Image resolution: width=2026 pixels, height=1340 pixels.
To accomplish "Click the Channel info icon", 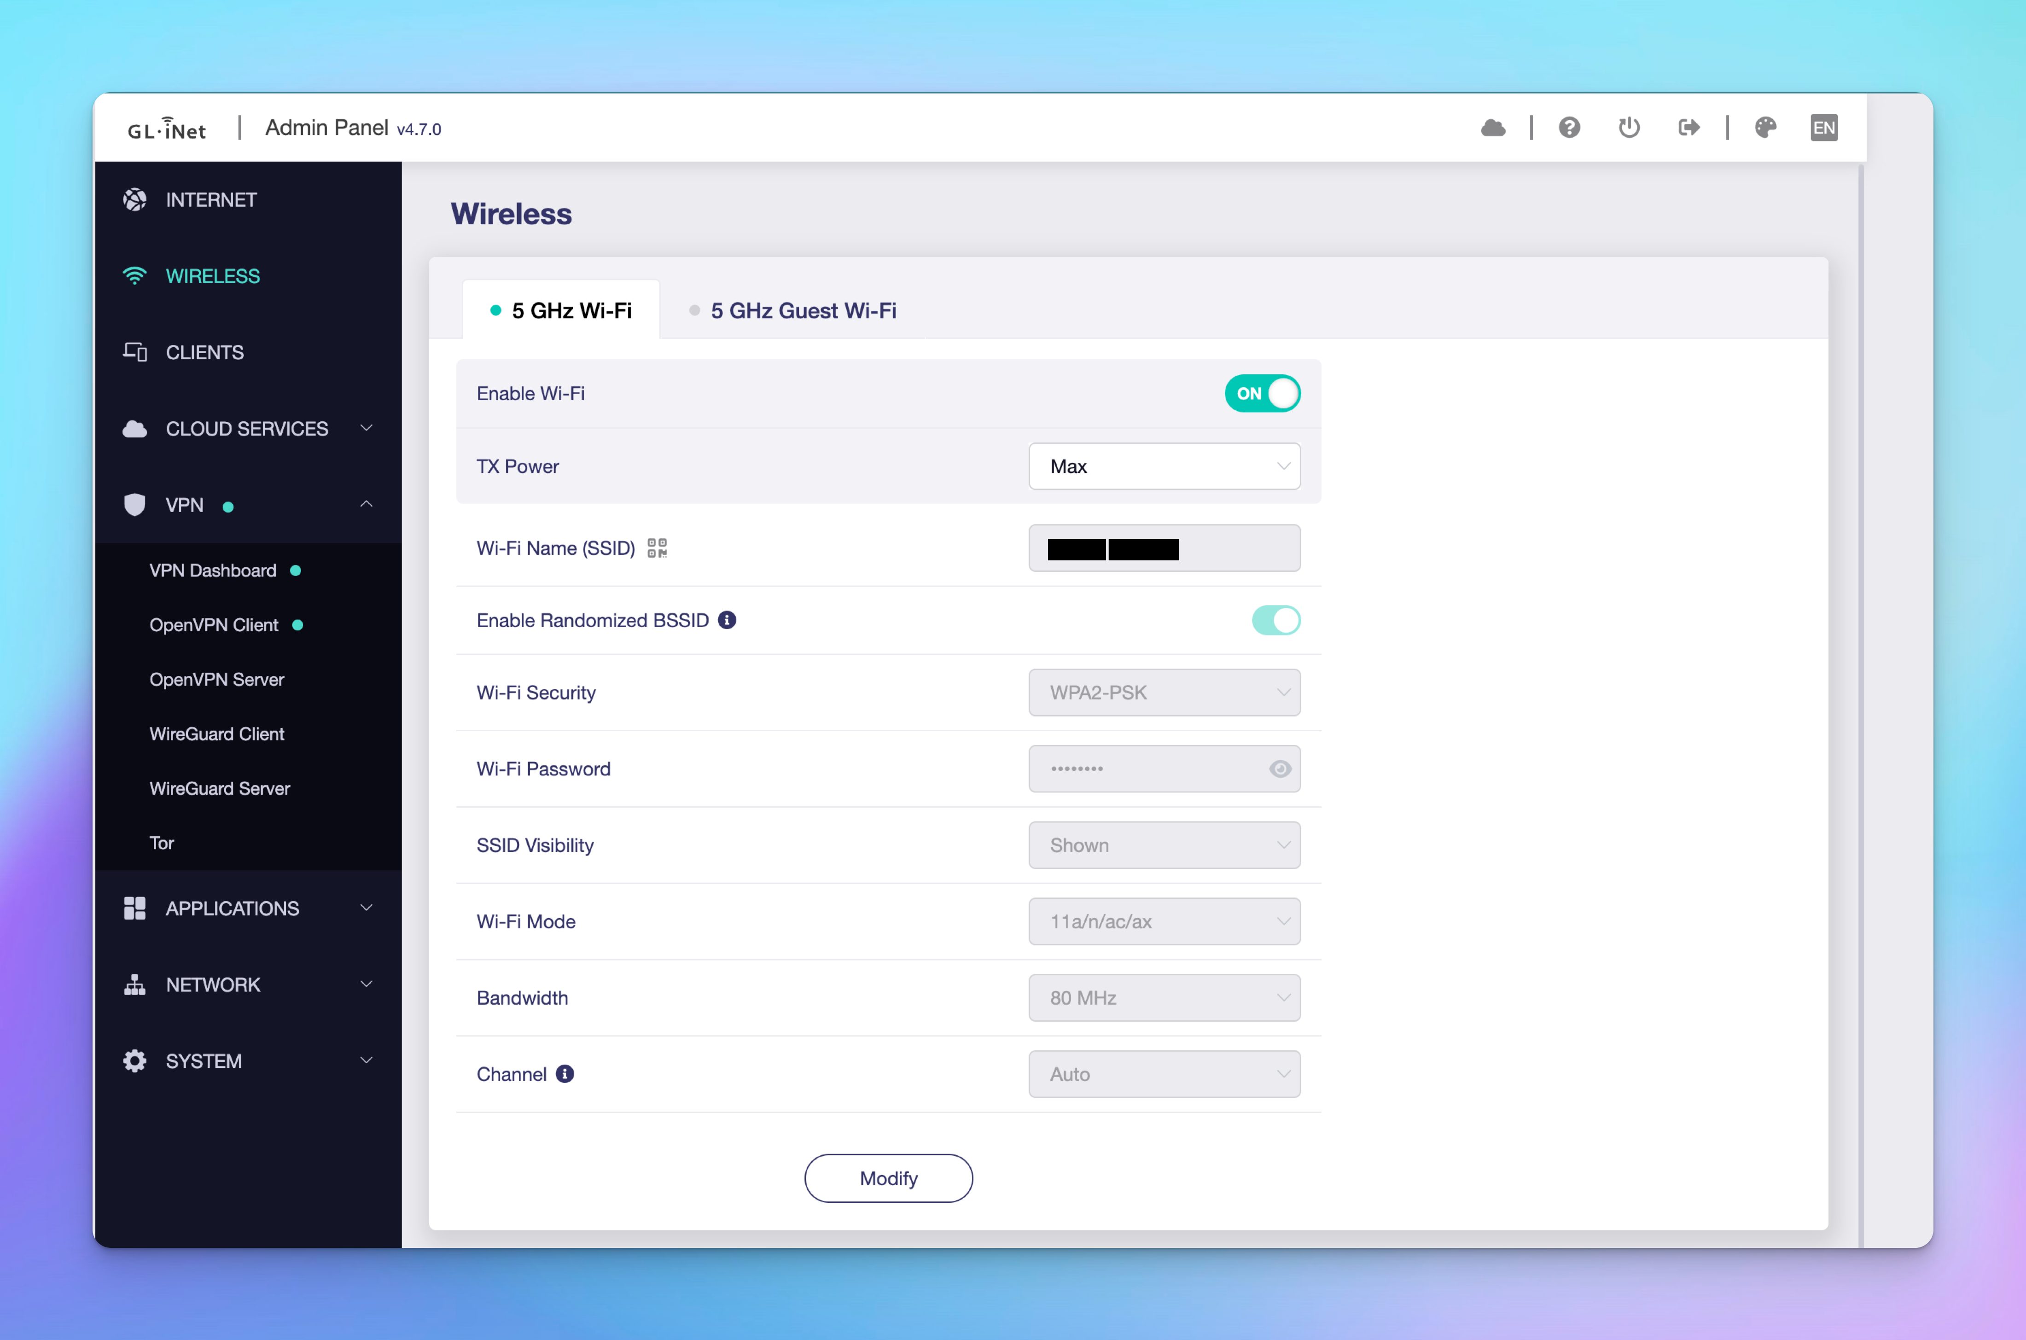I will click(x=565, y=1074).
